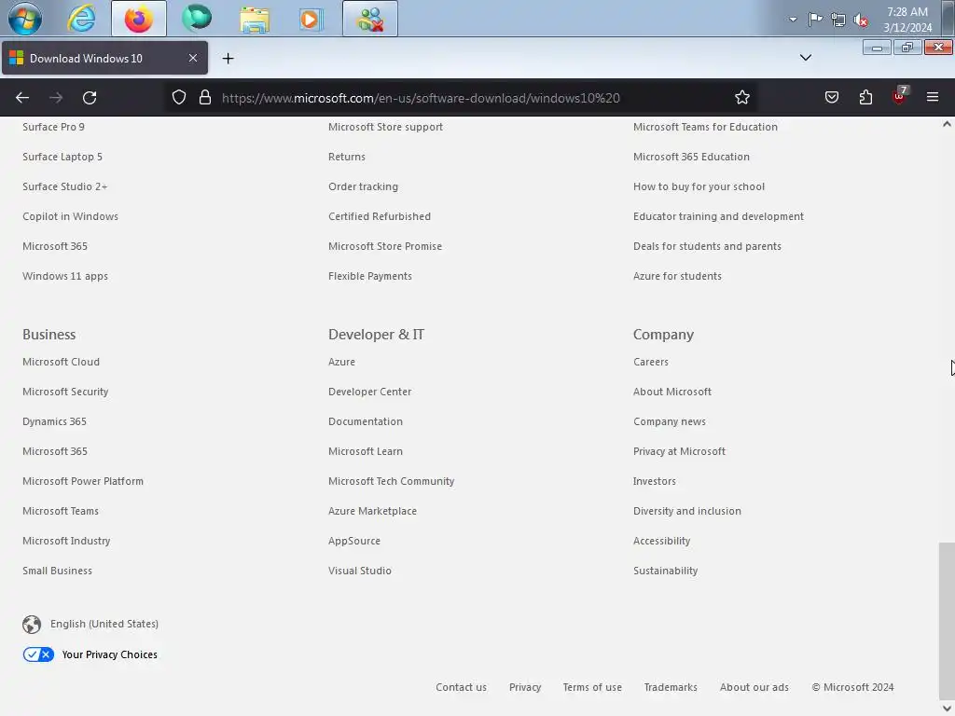The height and width of the screenshot is (716, 955).
Task: Click the globe language icon
Action: pyautogui.click(x=32, y=624)
